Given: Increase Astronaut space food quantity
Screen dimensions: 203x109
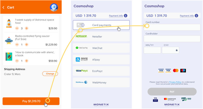Looking at the screenshot, I should coord(27,28).
